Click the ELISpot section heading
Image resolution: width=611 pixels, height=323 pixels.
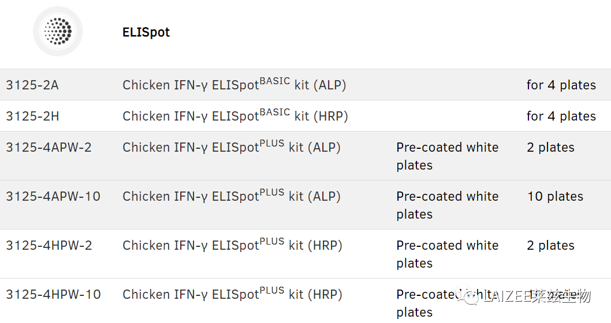point(146,32)
